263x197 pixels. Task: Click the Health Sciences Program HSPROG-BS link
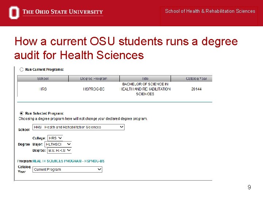(x=68, y=161)
